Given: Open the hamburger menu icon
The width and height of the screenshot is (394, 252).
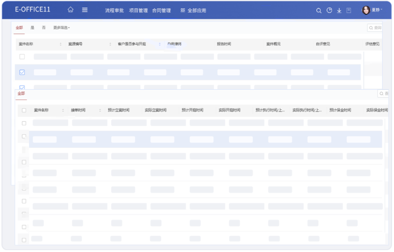Looking at the screenshot, I should pyautogui.click(x=85, y=10).
